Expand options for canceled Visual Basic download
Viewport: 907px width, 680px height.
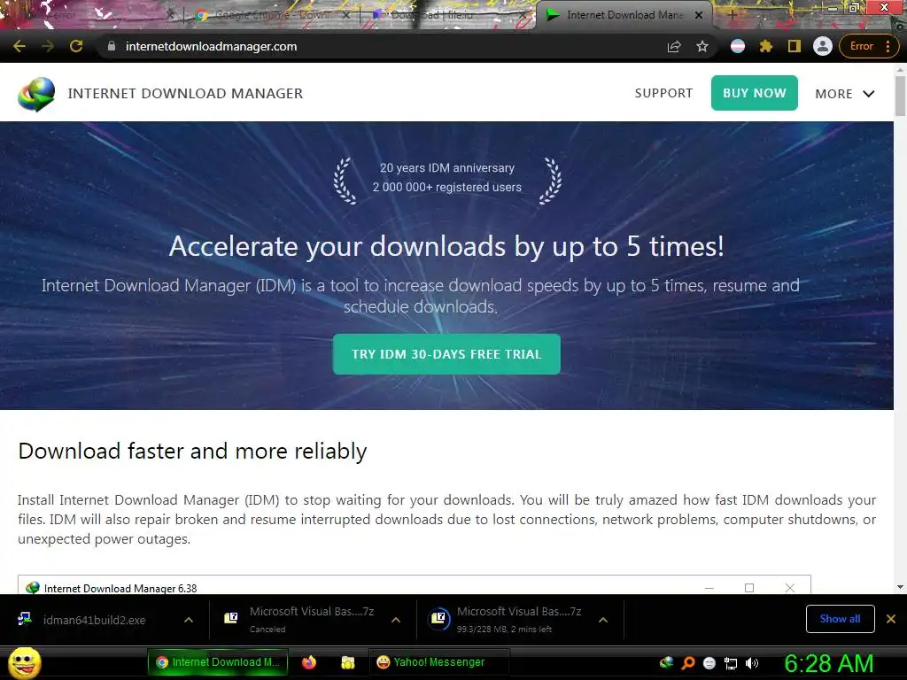point(396,620)
